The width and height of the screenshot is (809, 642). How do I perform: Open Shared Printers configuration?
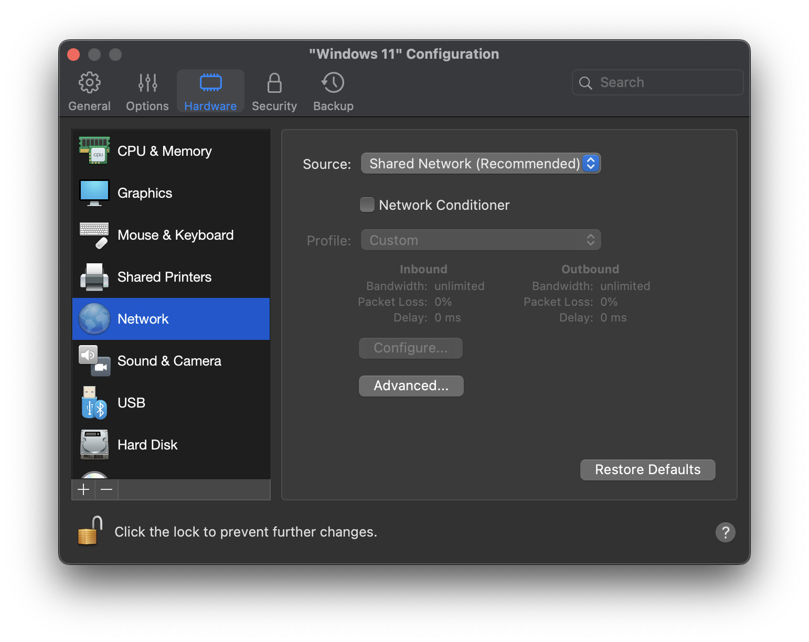point(164,277)
